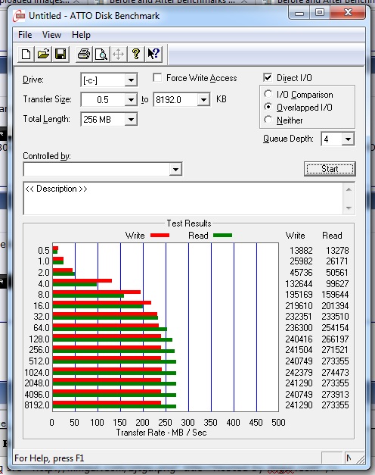375x475 pixels.
Task: Maximize the ATTO Disk Benchmark window
Action: click(x=320, y=13)
